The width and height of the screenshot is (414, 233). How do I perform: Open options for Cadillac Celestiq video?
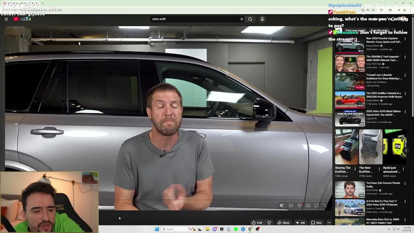405,94
